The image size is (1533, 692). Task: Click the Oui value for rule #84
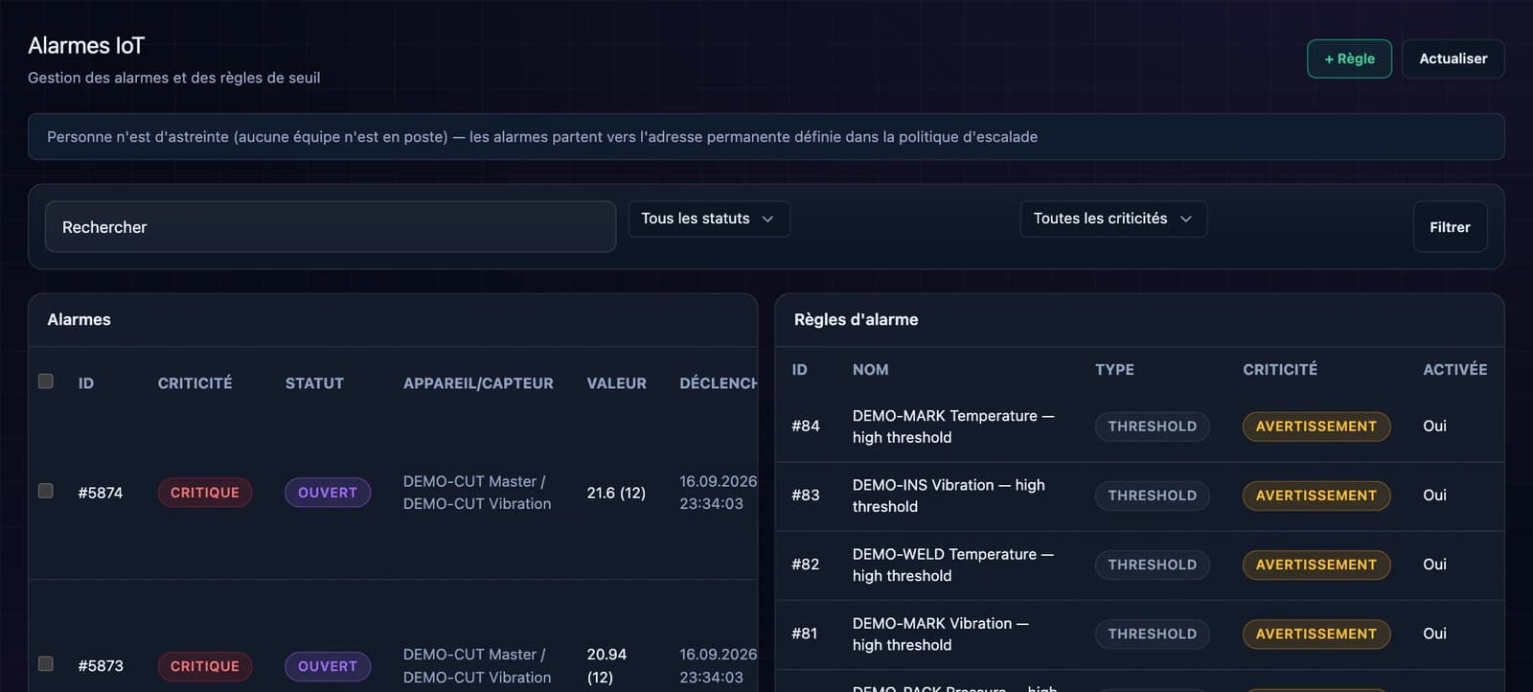(x=1434, y=426)
